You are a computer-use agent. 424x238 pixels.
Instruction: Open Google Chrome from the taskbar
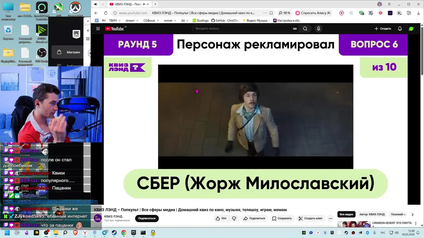124,233
